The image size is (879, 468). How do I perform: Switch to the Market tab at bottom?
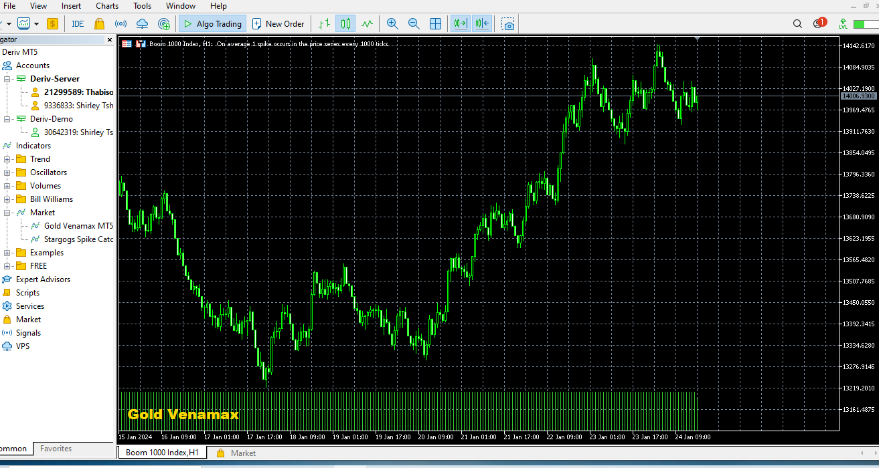click(236, 453)
